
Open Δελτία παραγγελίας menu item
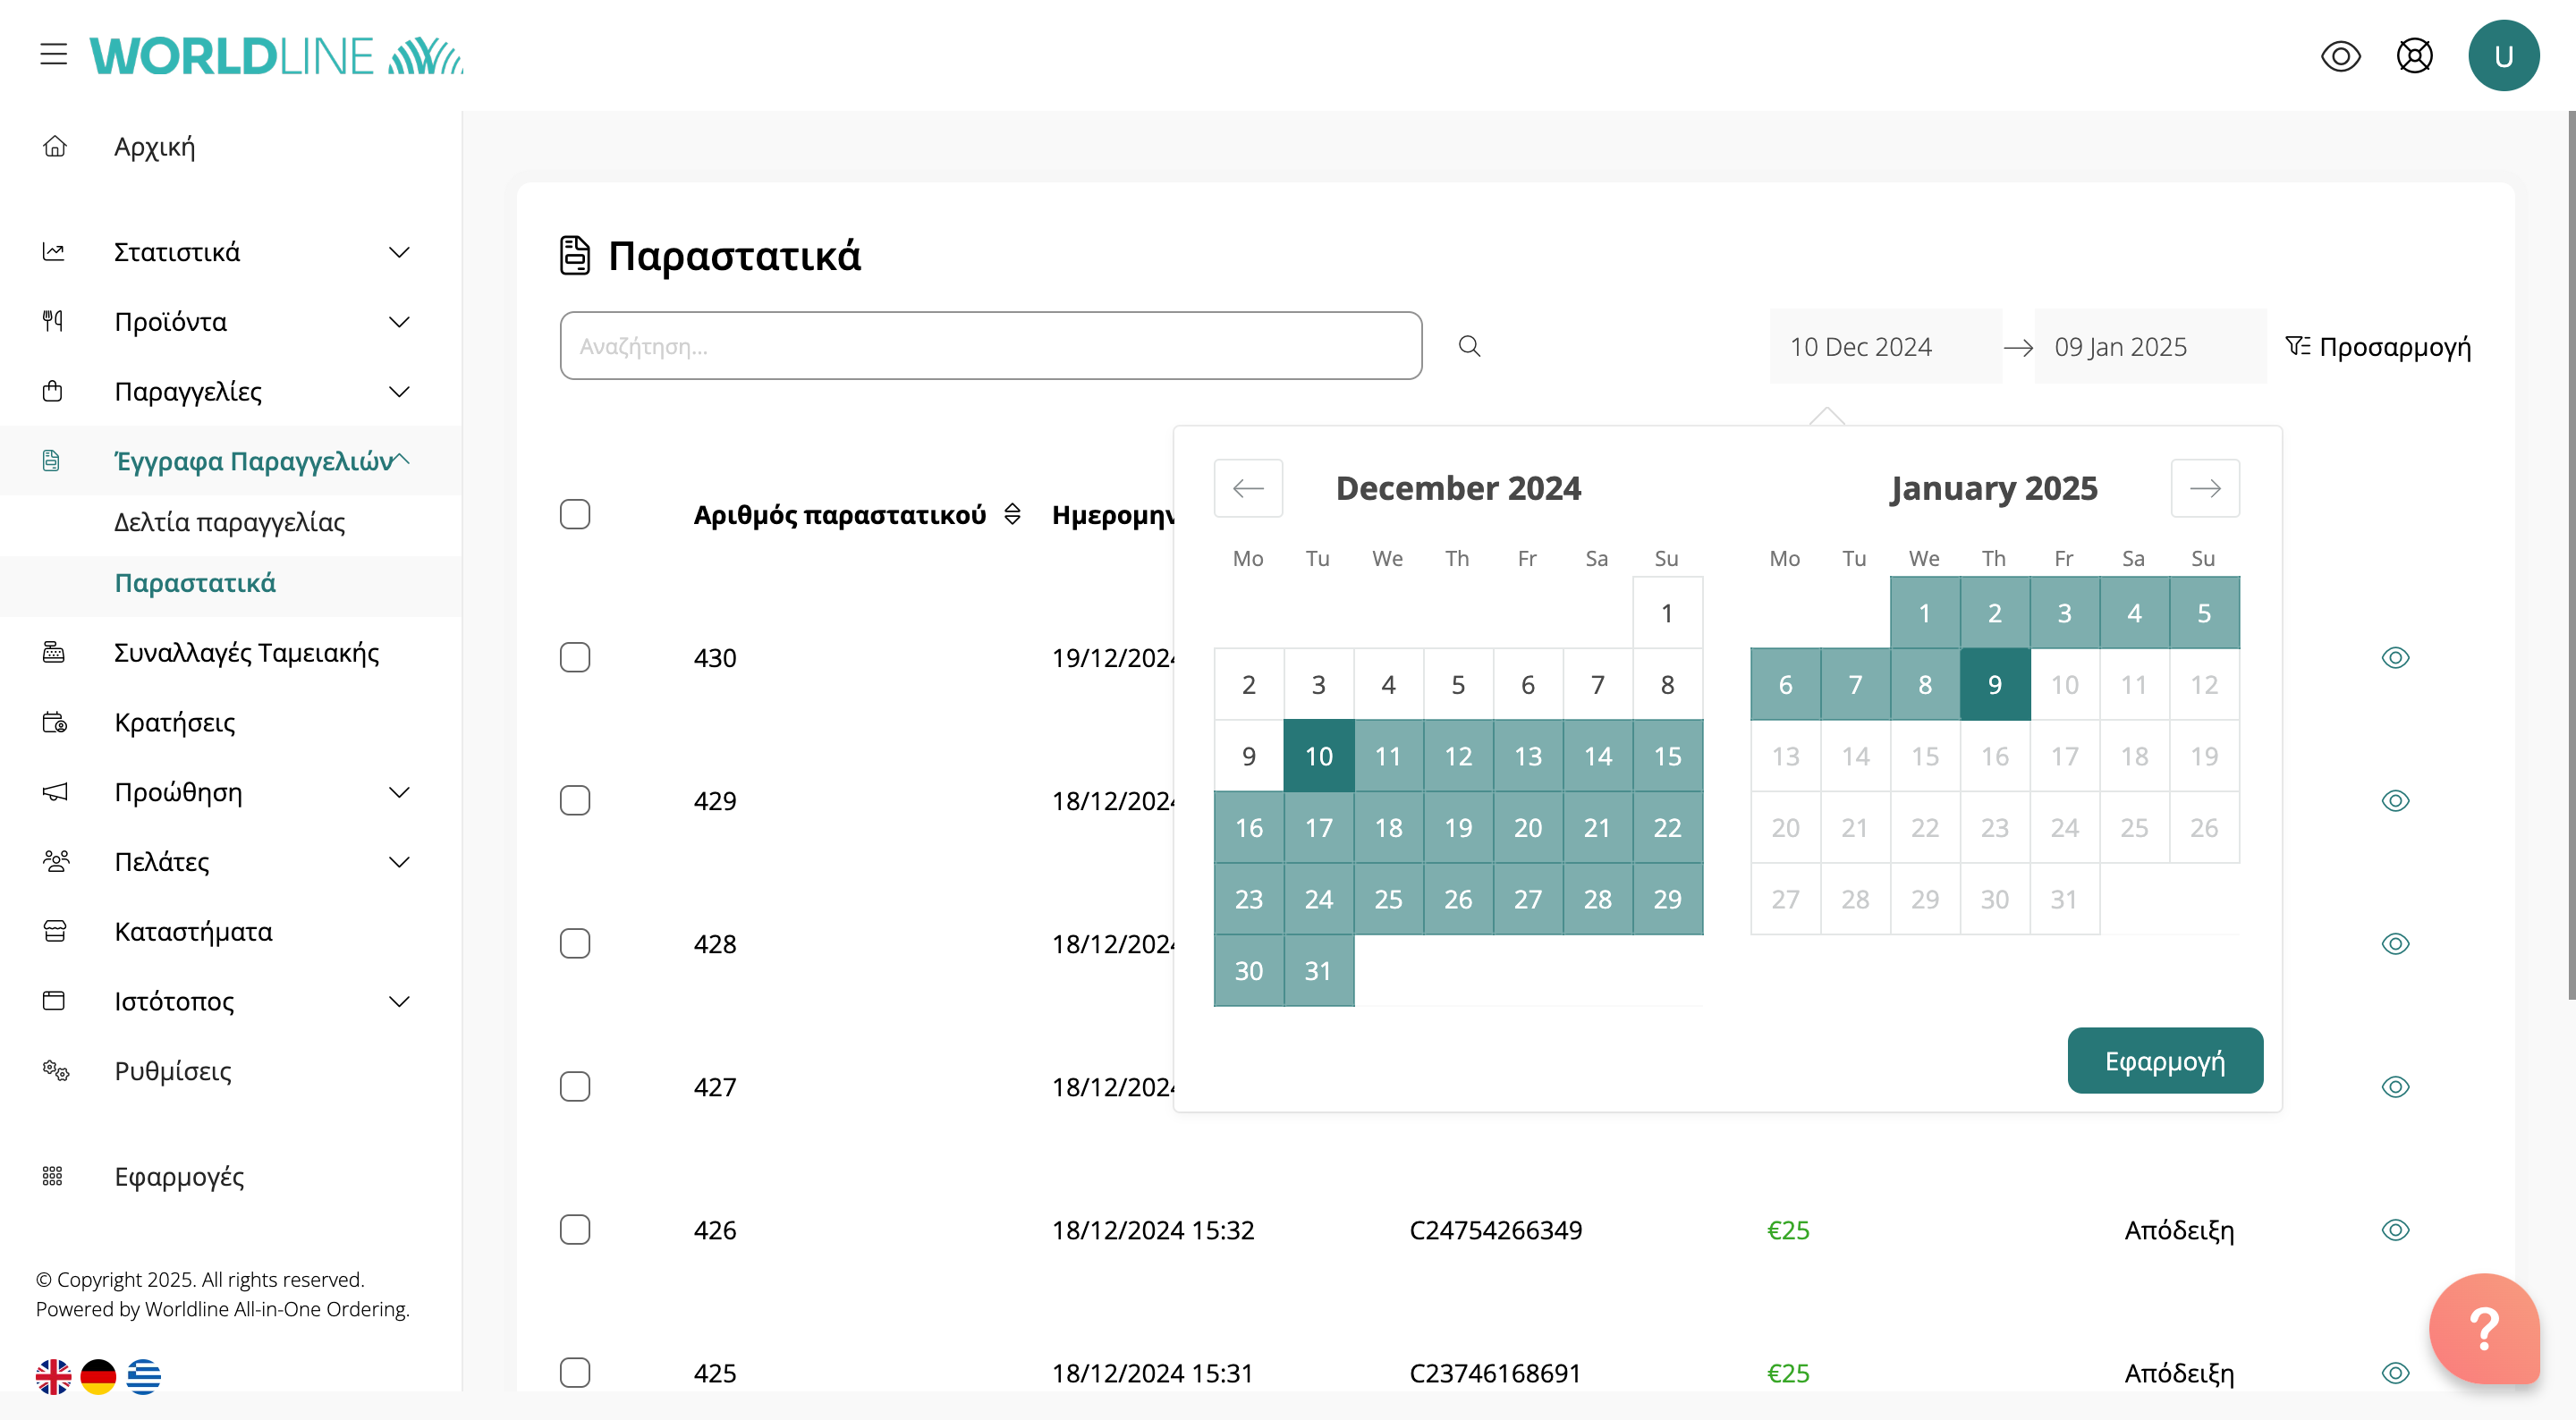(229, 522)
